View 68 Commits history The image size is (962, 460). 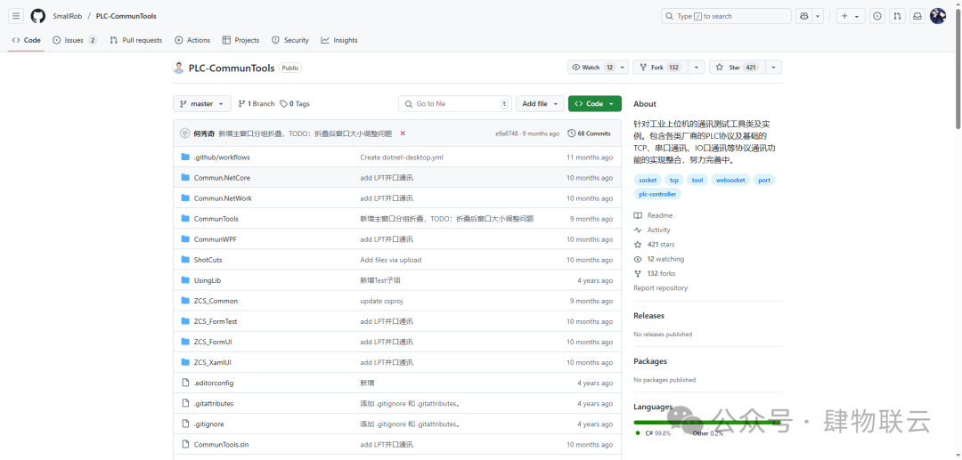[589, 133]
